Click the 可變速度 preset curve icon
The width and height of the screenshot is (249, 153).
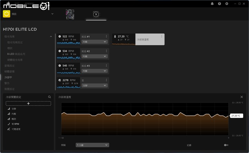pyautogui.click(x=9, y=129)
